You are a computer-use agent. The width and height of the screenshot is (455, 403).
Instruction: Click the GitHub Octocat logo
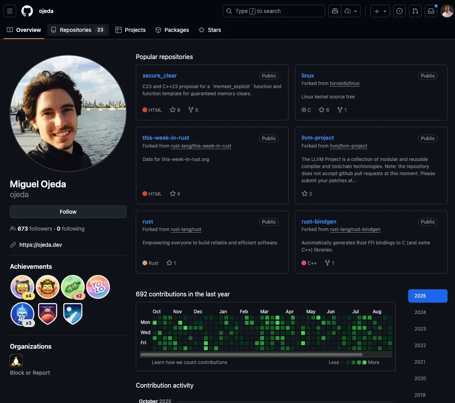tap(27, 11)
